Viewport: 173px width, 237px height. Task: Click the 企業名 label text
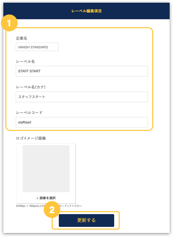click(x=21, y=38)
